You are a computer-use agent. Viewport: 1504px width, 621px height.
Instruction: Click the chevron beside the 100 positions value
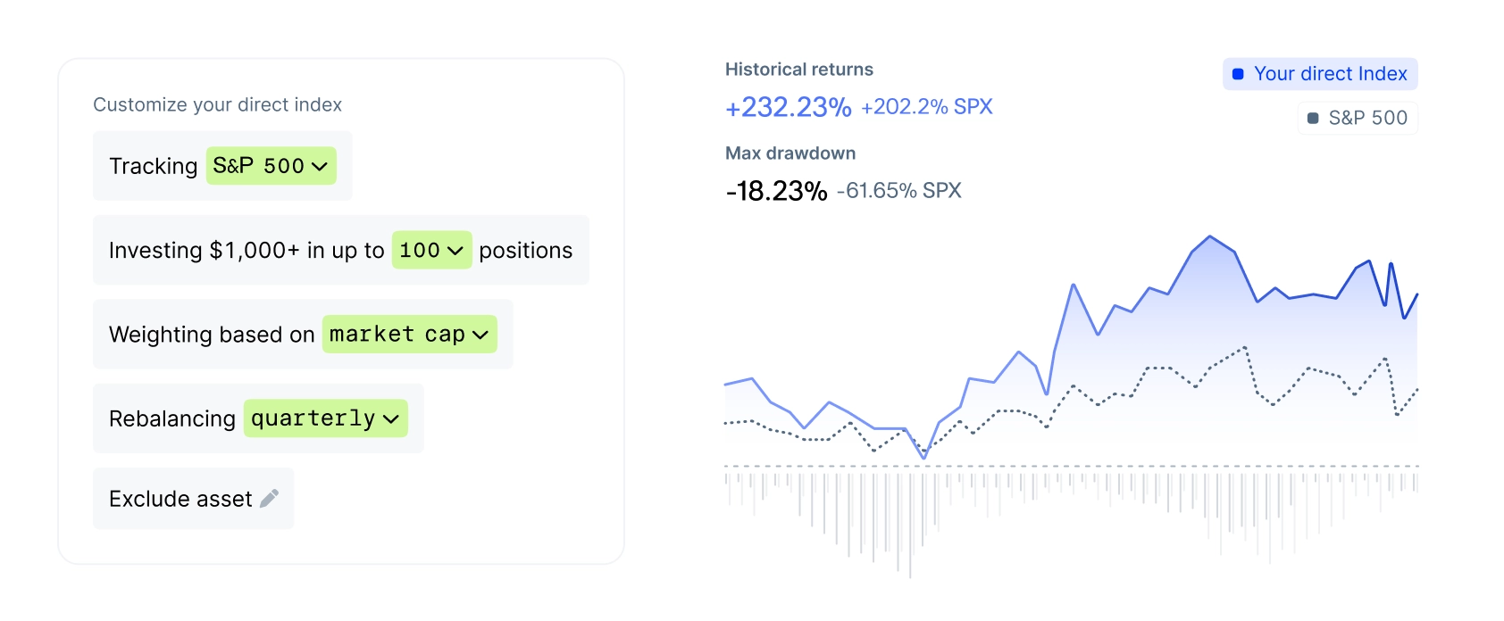[457, 251]
